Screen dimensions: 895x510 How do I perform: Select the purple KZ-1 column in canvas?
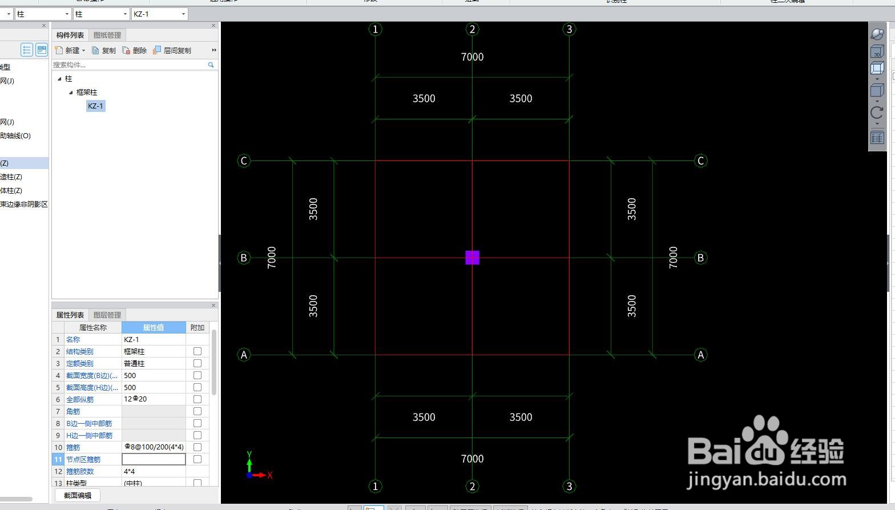472,258
